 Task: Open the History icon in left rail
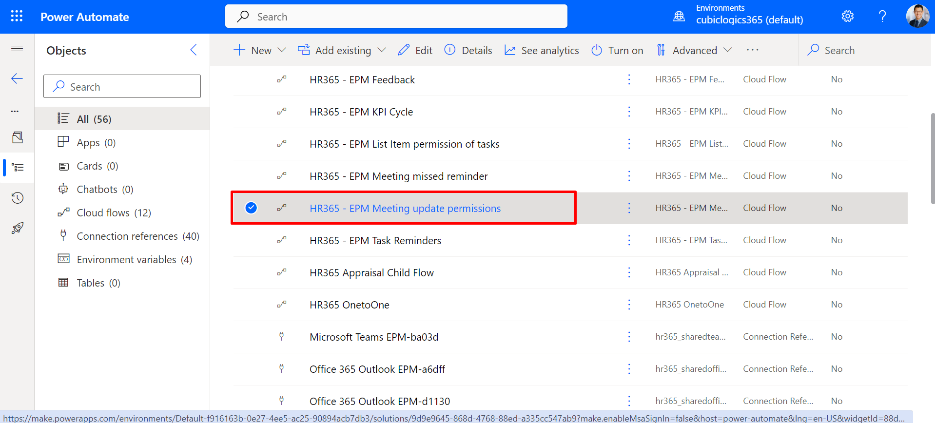(x=18, y=198)
